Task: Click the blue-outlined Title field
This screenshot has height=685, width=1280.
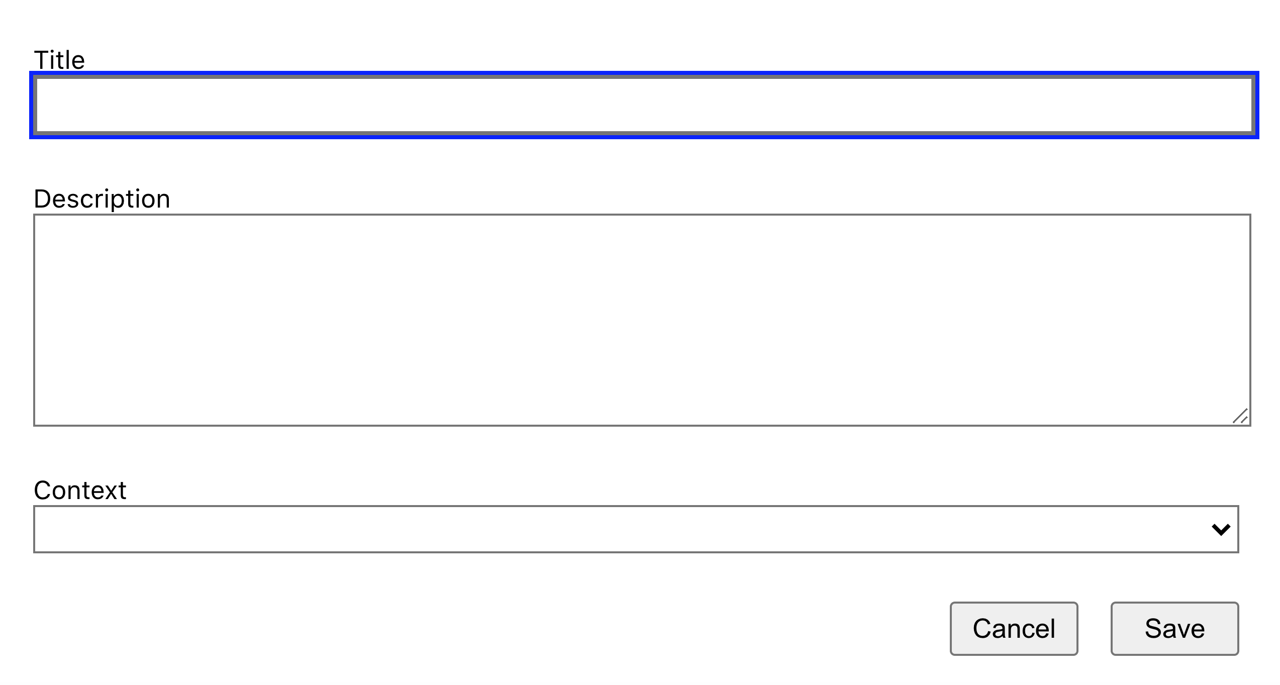Action: click(x=644, y=105)
